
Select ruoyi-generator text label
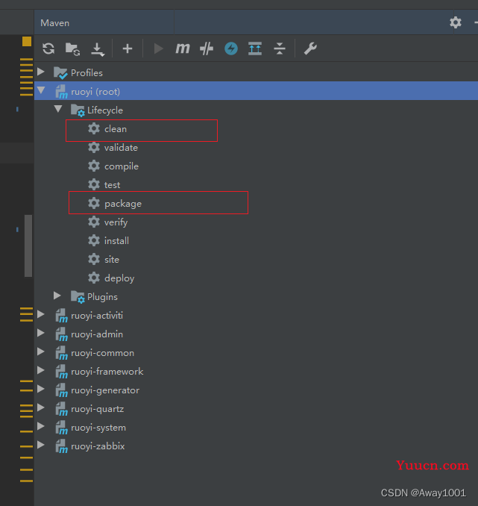(x=105, y=390)
